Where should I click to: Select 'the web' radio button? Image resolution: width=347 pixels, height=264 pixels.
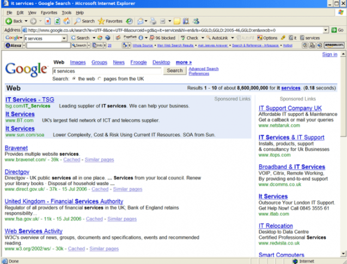(x=74, y=79)
